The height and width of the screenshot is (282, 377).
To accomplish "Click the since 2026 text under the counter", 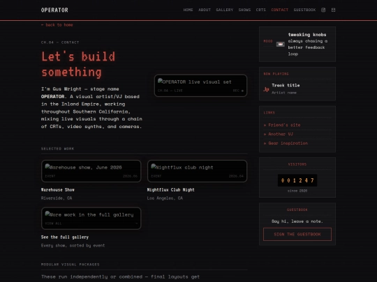I will pos(297,191).
